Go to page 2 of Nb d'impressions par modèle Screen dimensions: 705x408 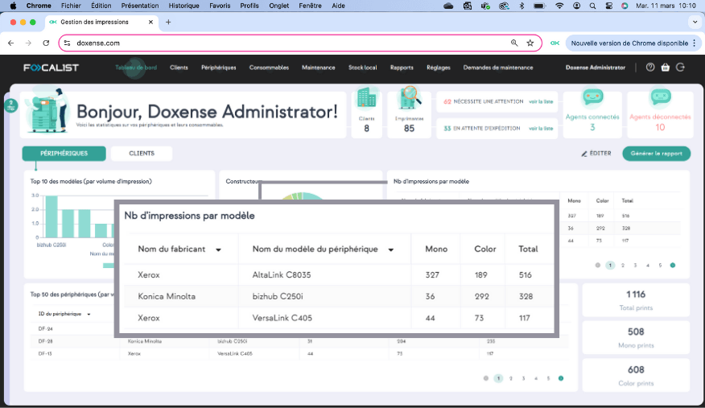pyautogui.click(x=623, y=265)
